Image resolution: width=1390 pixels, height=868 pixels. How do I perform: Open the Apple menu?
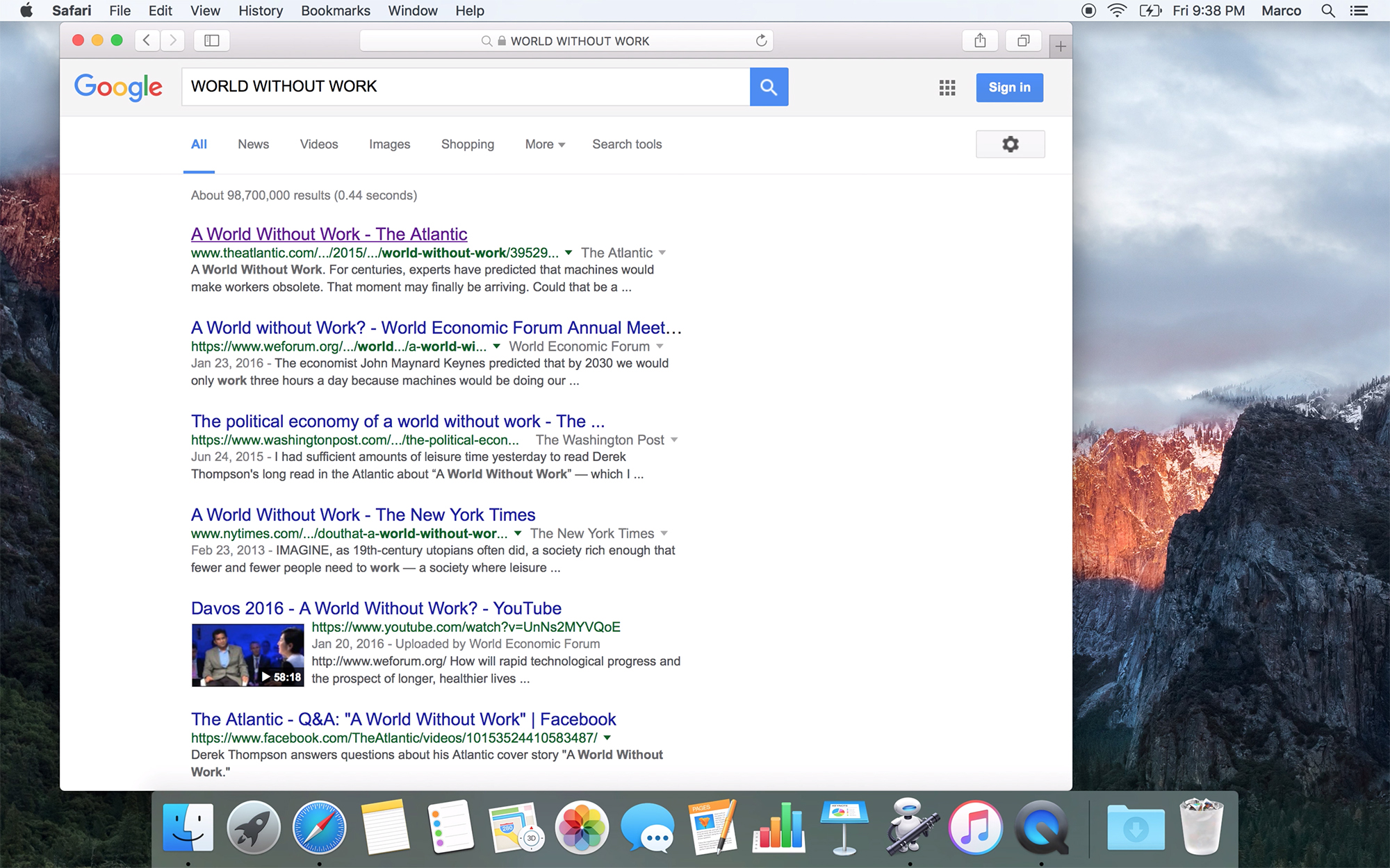coord(26,10)
